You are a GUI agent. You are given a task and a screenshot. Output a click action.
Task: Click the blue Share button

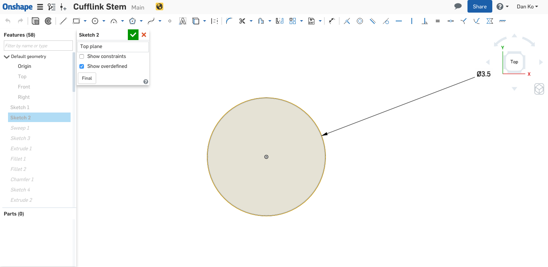coord(479,6)
